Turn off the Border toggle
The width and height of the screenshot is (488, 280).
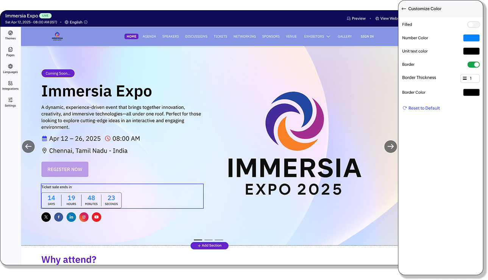pos(473,65)
